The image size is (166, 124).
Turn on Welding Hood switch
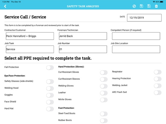[50, 88]
